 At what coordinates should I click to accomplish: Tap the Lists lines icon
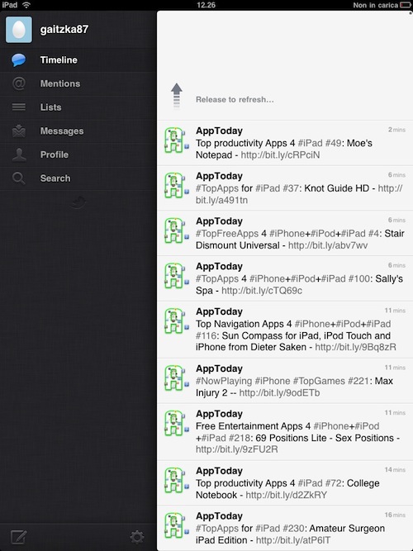click(19, 107)
